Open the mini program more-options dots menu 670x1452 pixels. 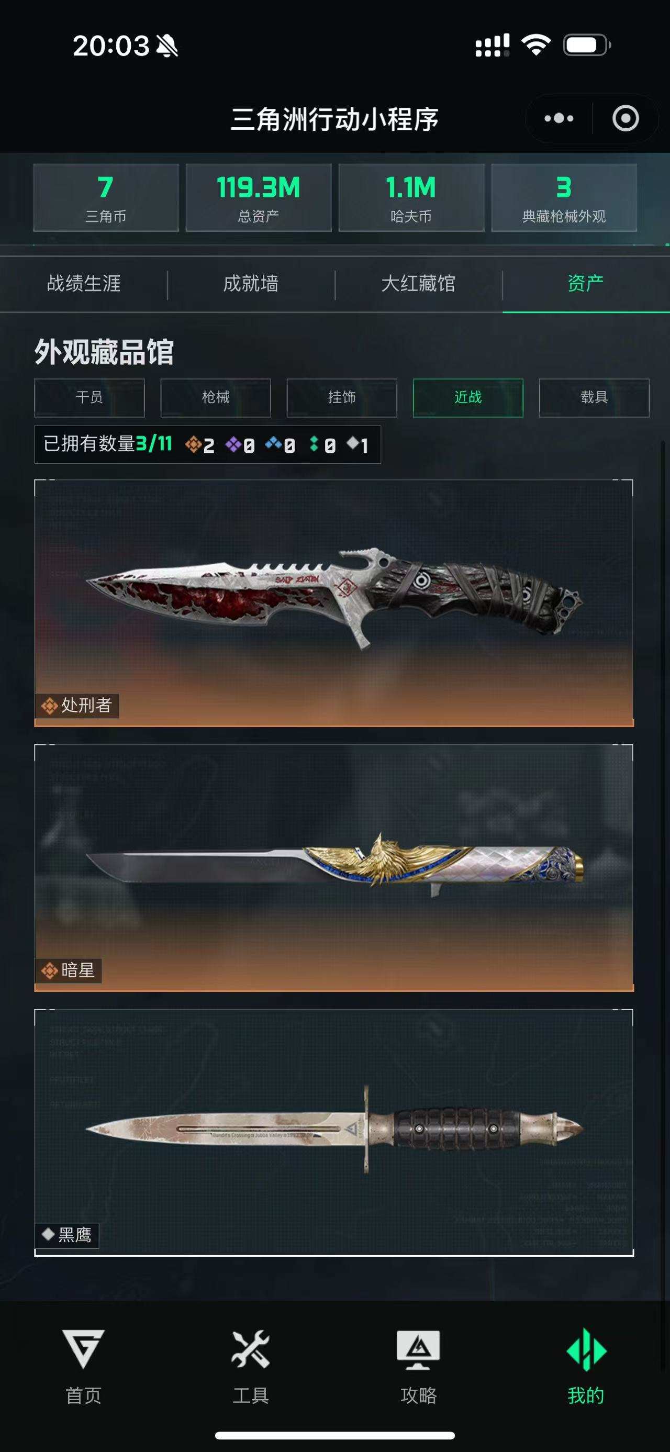coord(559,118)
